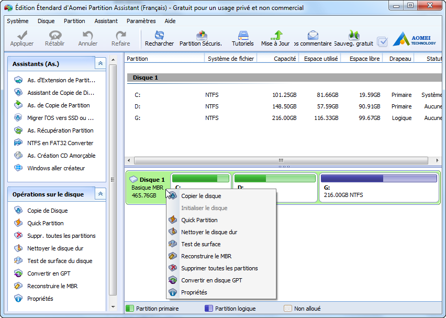Select the Disque 1 header row
The width and height of the screenshot is (446, 318).
coord(284,78)
